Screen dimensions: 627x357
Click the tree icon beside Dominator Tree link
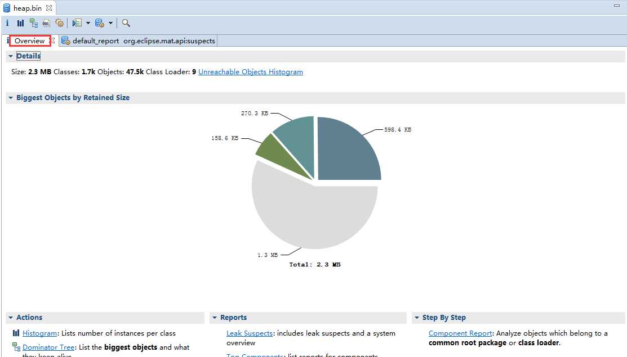pyautogui.click(x=16, y=347)
